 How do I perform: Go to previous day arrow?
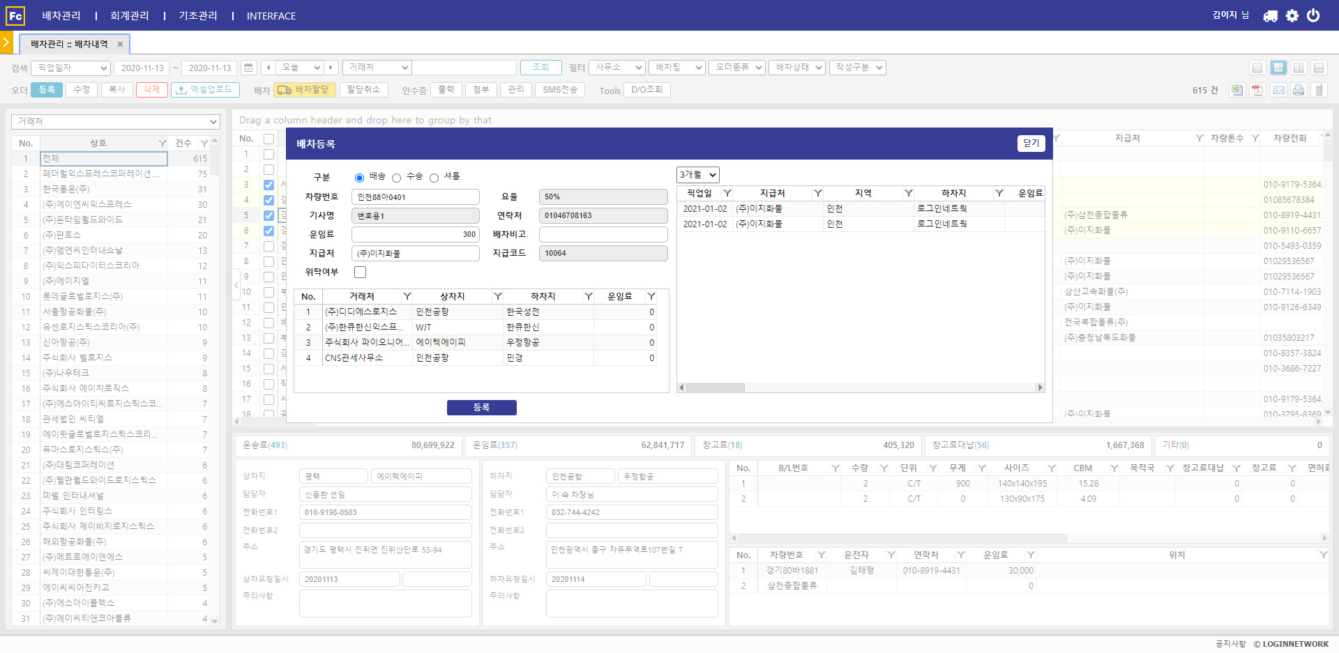[268, 68]
